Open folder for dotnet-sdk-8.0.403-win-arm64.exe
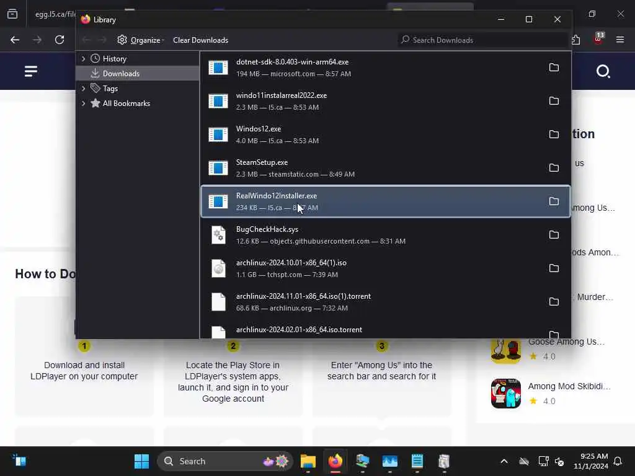Image resolution: width=635 pixels, height=476 pixels. coord(554,68)
